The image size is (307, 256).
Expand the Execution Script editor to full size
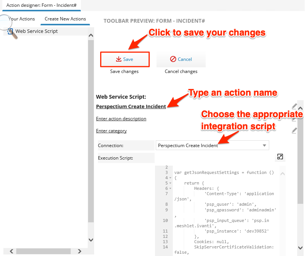tap(280, 157)
